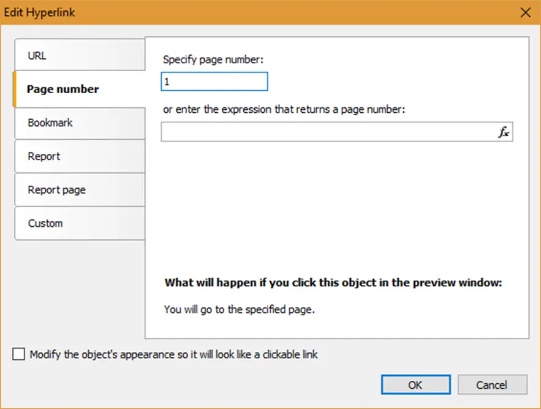Viewport: 541px width, 409px height.
Task: Click the Edit Hyperlink title bar text
Action: tap(40, 12)
